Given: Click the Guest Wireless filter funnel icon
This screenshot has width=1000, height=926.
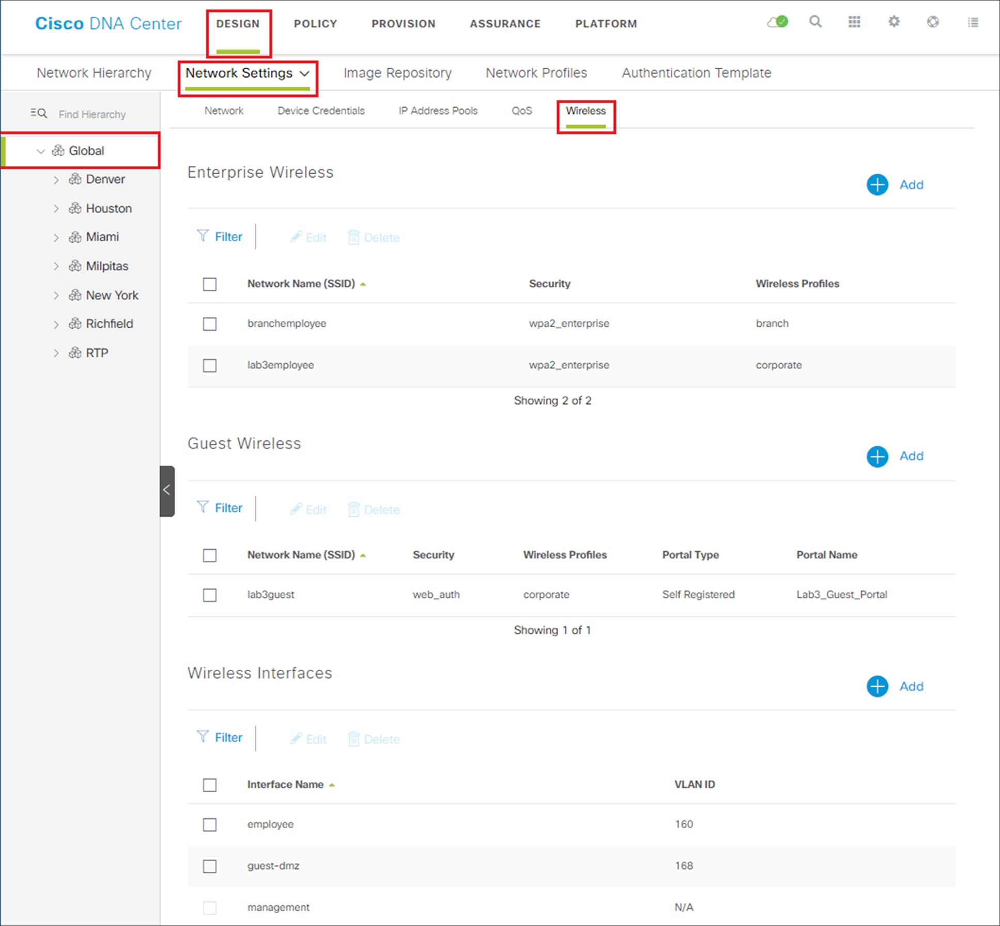Looking at the screenshot, I should click(x=203, y=507).
